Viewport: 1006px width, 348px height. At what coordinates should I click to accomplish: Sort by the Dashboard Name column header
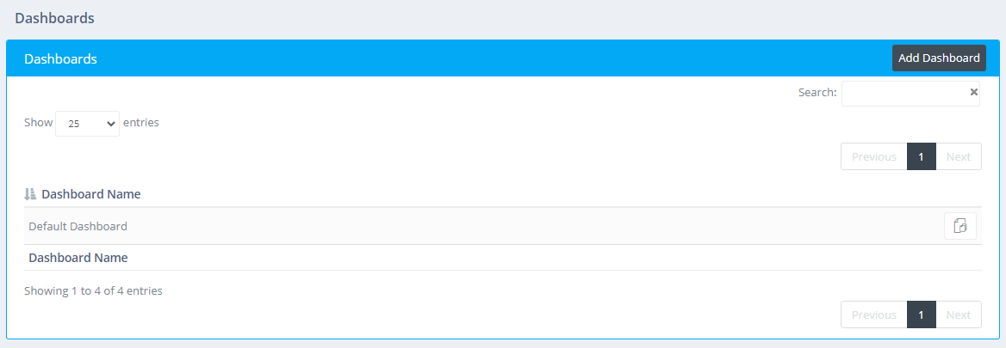pyautogui.click(x=90, y=194)
